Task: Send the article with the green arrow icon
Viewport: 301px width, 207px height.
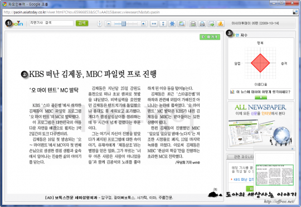Action: 211,23
